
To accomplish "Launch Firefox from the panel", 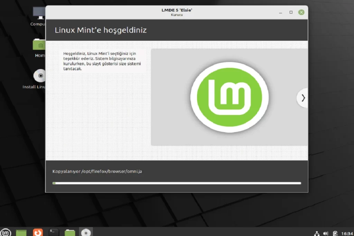I will pyautogui.click(x=38, y=232).
